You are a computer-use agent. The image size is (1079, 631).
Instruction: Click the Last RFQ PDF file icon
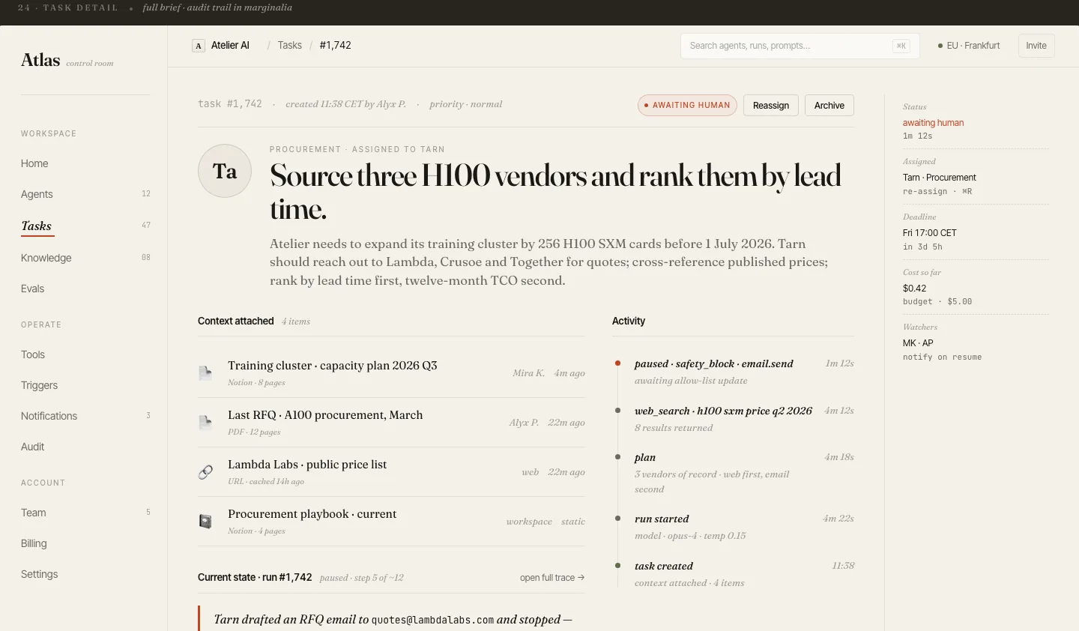(x=205, y=422)
